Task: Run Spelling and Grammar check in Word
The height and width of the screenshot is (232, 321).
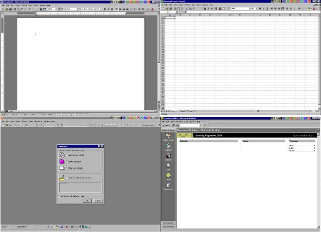Action: (22, 9)
